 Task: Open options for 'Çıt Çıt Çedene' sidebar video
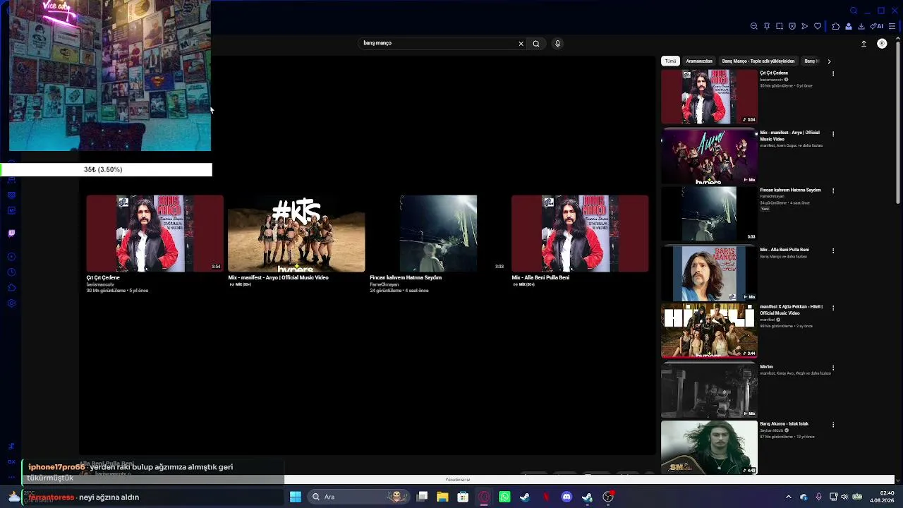click(833, 73)
